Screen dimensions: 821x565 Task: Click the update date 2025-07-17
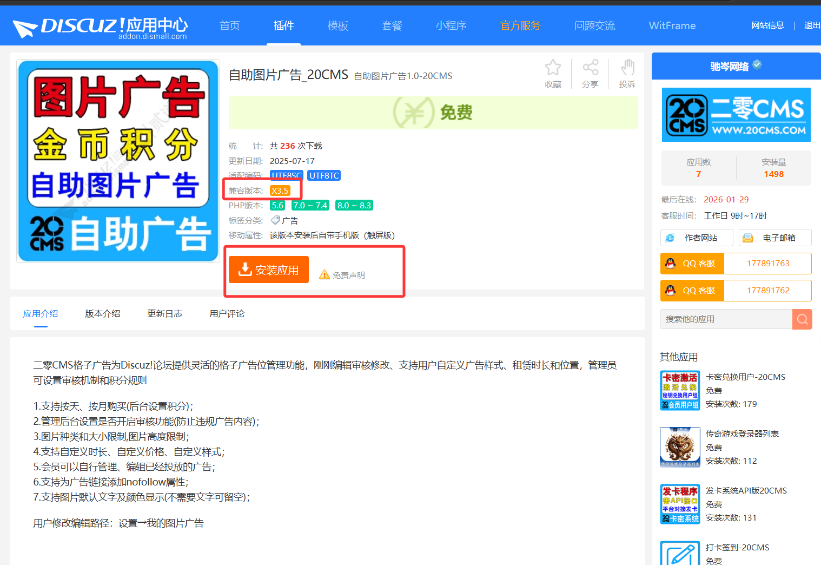(292, 161)
